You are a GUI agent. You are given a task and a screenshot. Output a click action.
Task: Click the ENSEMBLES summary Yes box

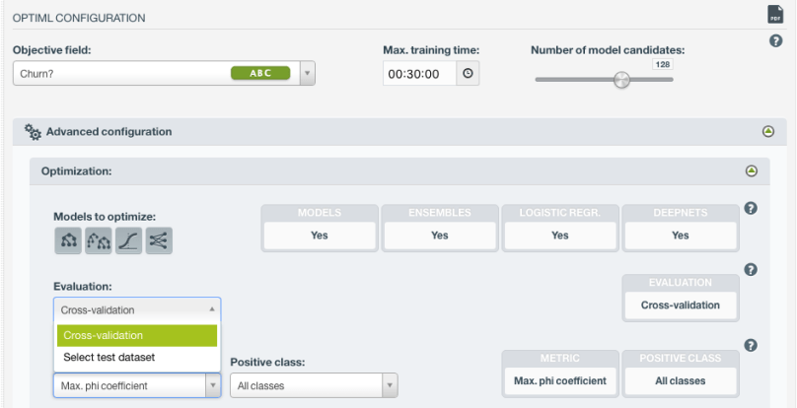click(440, 236)
